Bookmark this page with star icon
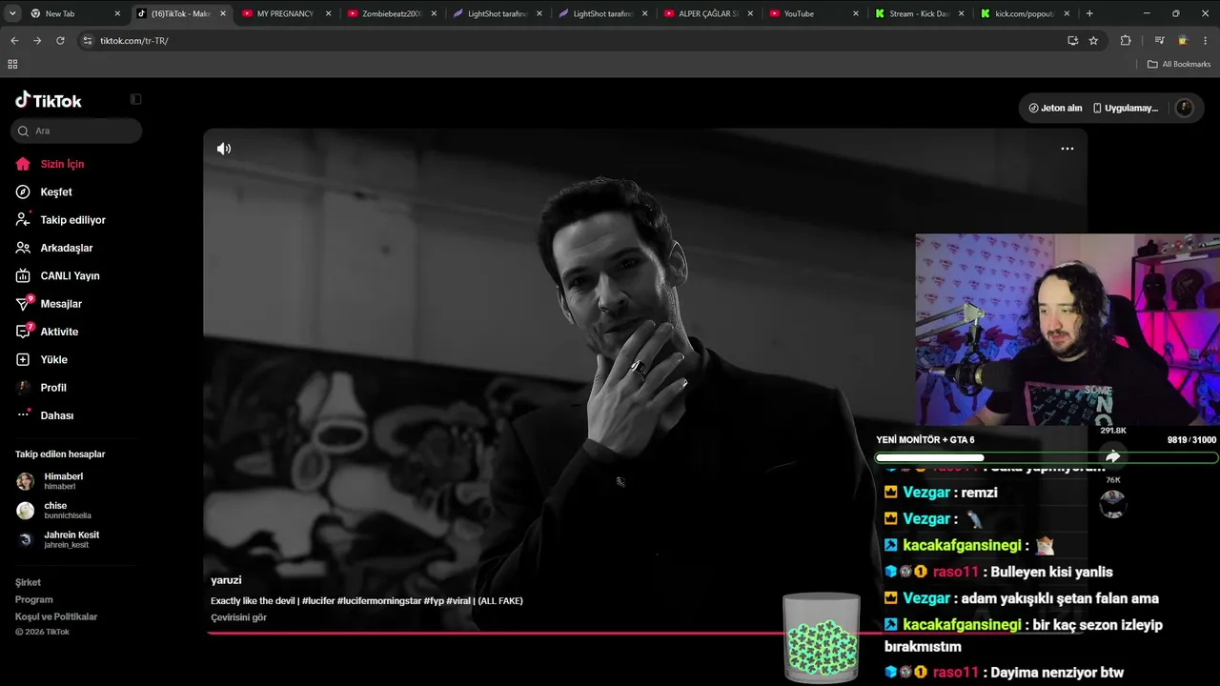Image resolution: width=1220 pixels, height=686 pixels. click(x=1093, y=41)
